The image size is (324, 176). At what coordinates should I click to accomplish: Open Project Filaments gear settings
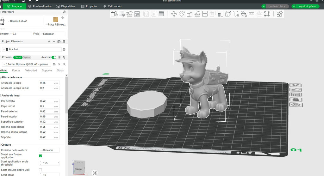64,41
